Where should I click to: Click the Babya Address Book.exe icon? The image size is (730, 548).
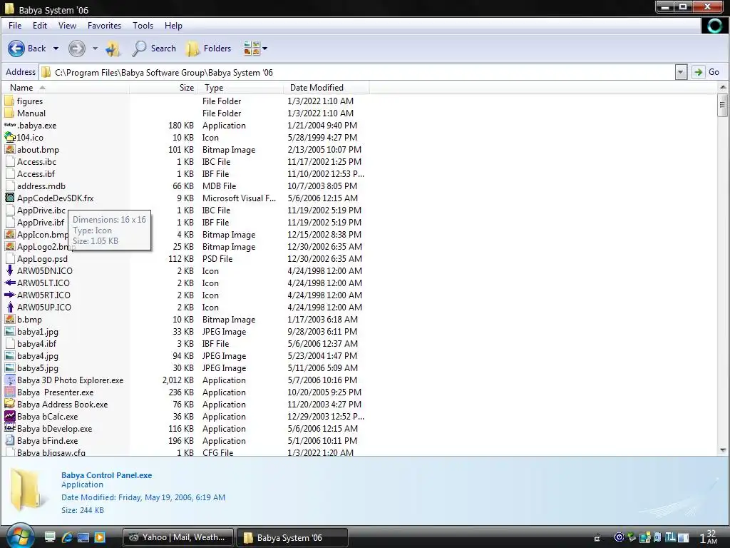pyautogui.click(x=9, y=404)
